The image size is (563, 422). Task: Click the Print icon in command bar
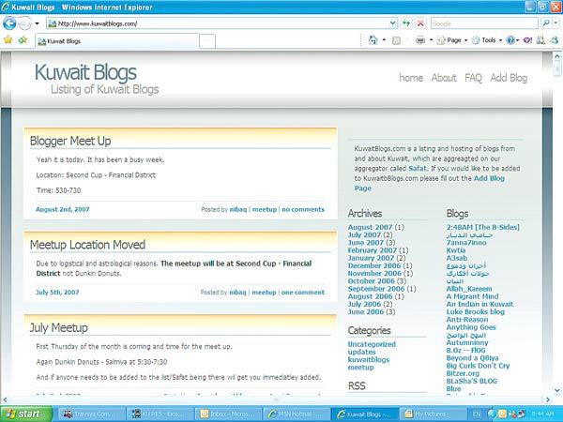click(421, 41)
